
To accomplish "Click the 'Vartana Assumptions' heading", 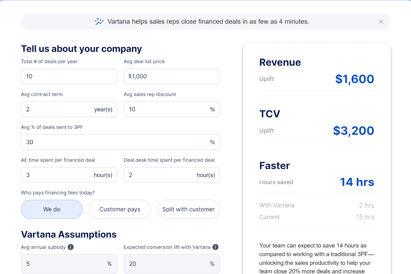I will pyautogui.click(x=69, y=234).
